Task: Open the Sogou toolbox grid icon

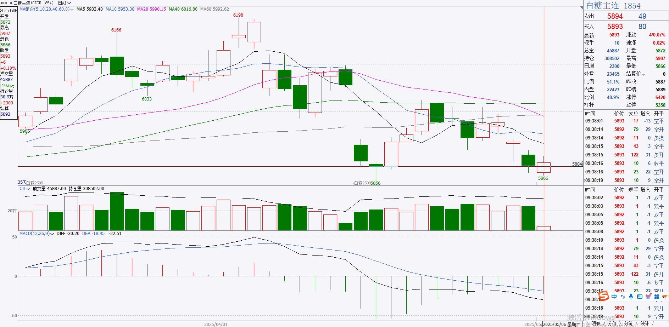Action: pos(657,297)
